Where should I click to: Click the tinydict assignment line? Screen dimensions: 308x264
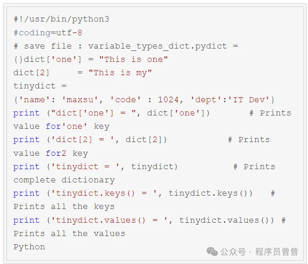(x=40, y=86)
